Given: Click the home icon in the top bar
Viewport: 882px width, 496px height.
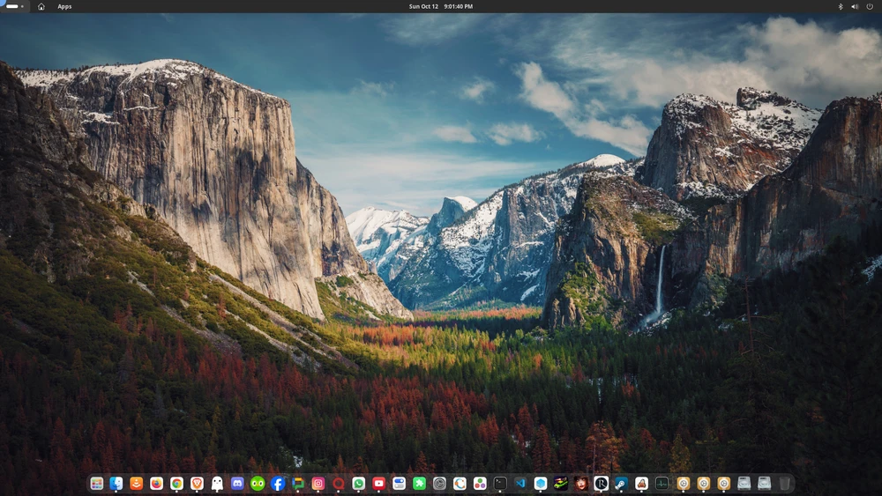Looking at the screenshot, I should click(x=41, y=6).
